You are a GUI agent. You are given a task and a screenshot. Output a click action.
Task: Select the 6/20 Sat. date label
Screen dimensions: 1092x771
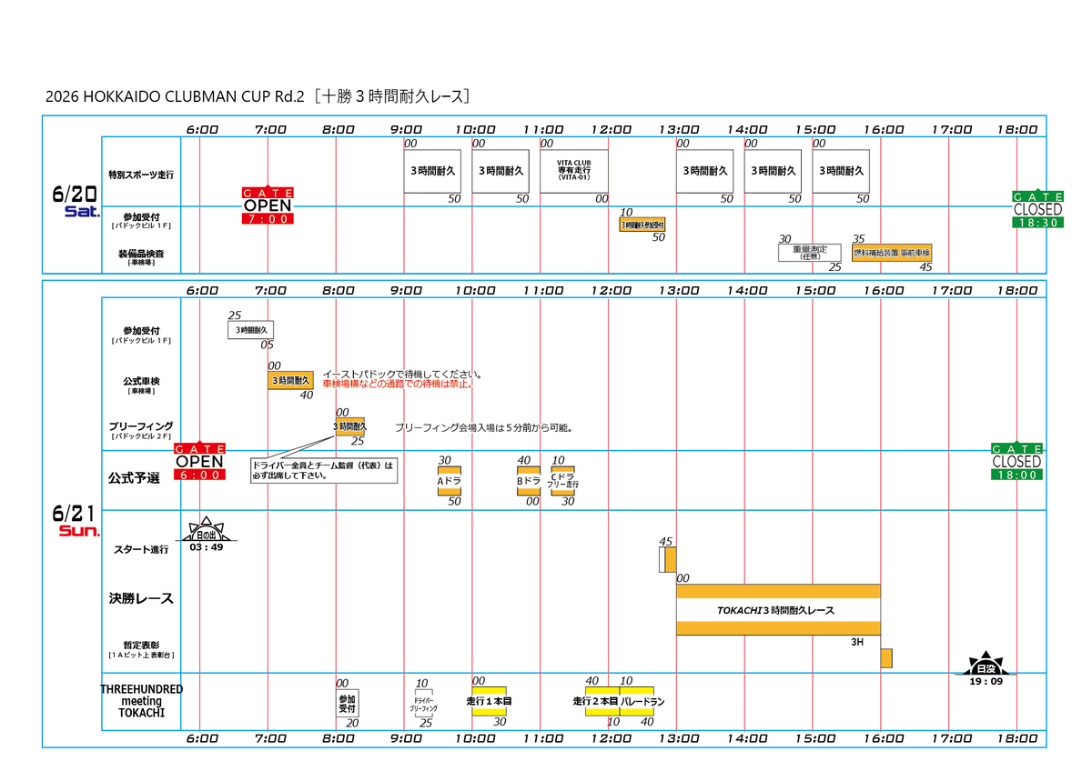(74, 202)
